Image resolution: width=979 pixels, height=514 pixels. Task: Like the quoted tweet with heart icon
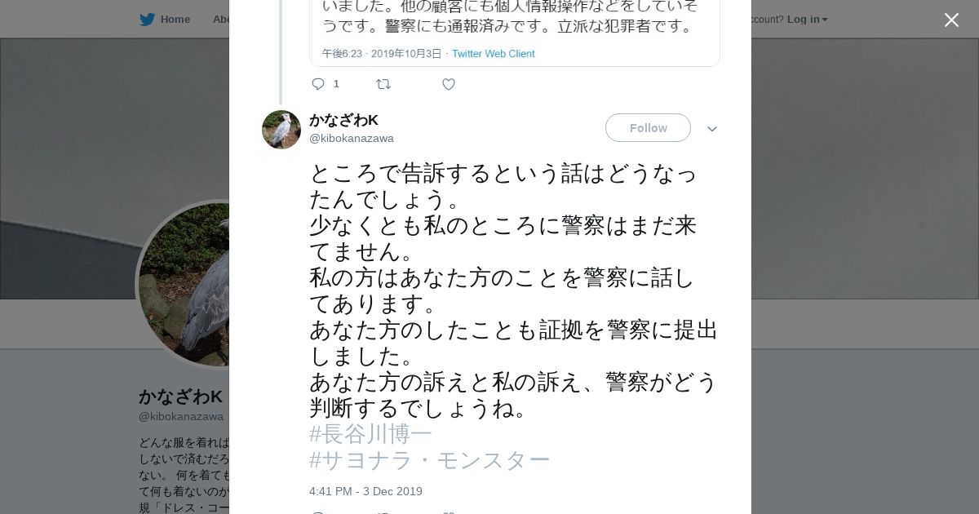point(449,84)
